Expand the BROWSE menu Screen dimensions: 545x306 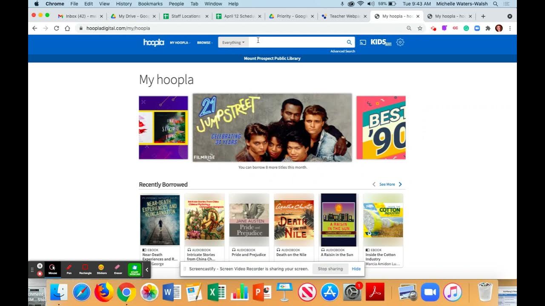[205, 42]
